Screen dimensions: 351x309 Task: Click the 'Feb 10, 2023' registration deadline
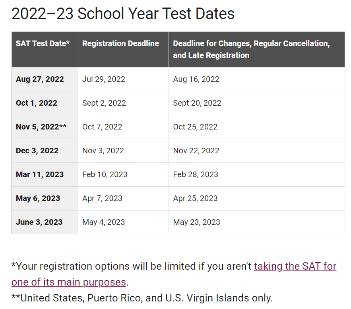click(105, 174)
